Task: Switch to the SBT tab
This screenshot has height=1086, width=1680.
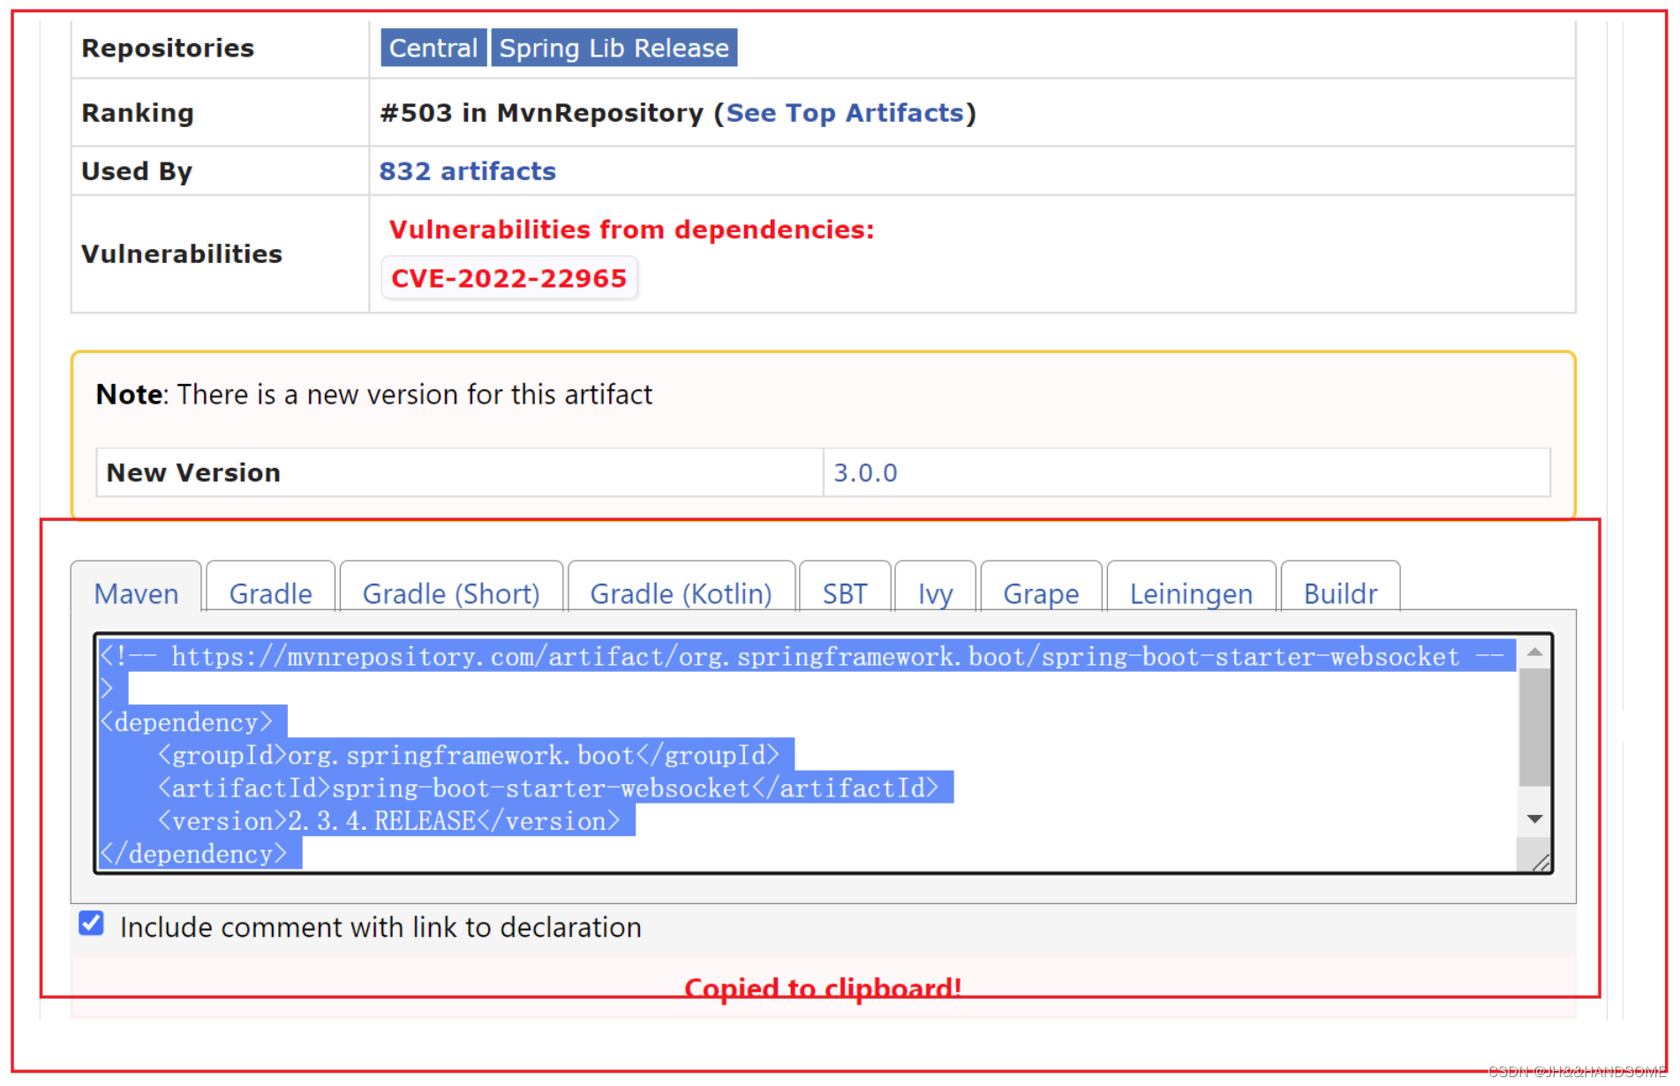Action: (x=845, y=593)
